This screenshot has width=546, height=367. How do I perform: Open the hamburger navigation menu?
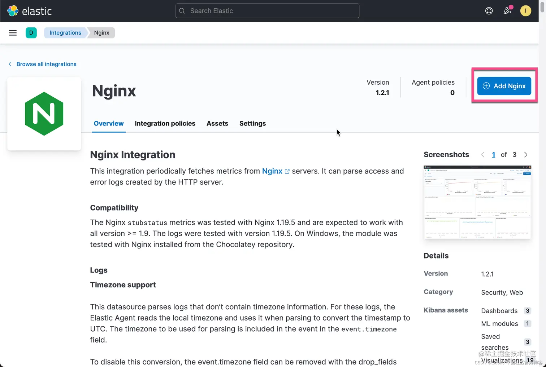coord(13,33)
